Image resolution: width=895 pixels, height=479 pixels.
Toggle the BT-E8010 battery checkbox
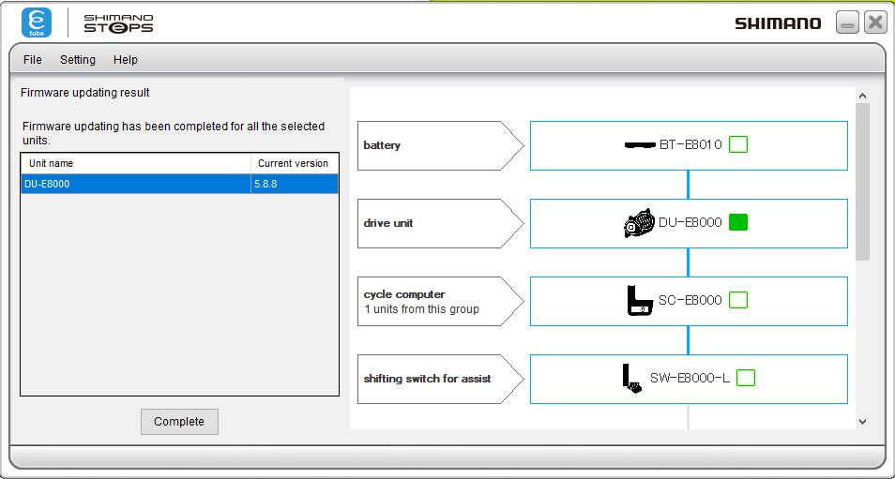click(x=738, y=145)
